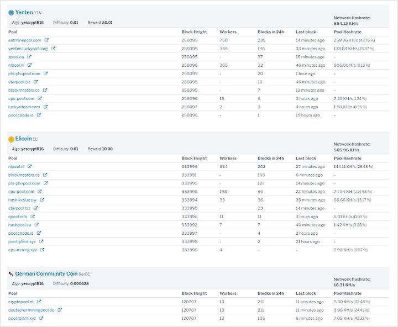Click the Elicoin coin logo icon

(x=11, y=139)
